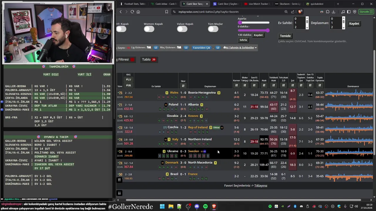Open the Tıklayınız favorites link

tap(261, 186)
